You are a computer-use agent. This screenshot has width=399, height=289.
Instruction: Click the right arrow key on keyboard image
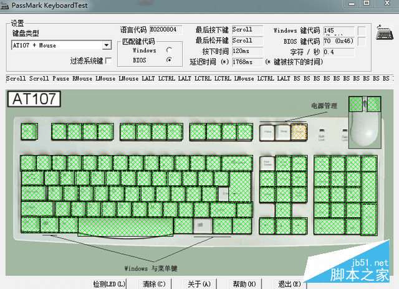pyautogui.click(x=299, y=226)
